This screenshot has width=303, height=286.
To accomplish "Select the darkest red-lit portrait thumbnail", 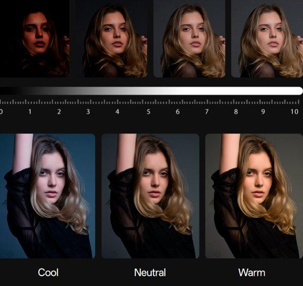I will (35, 39).
